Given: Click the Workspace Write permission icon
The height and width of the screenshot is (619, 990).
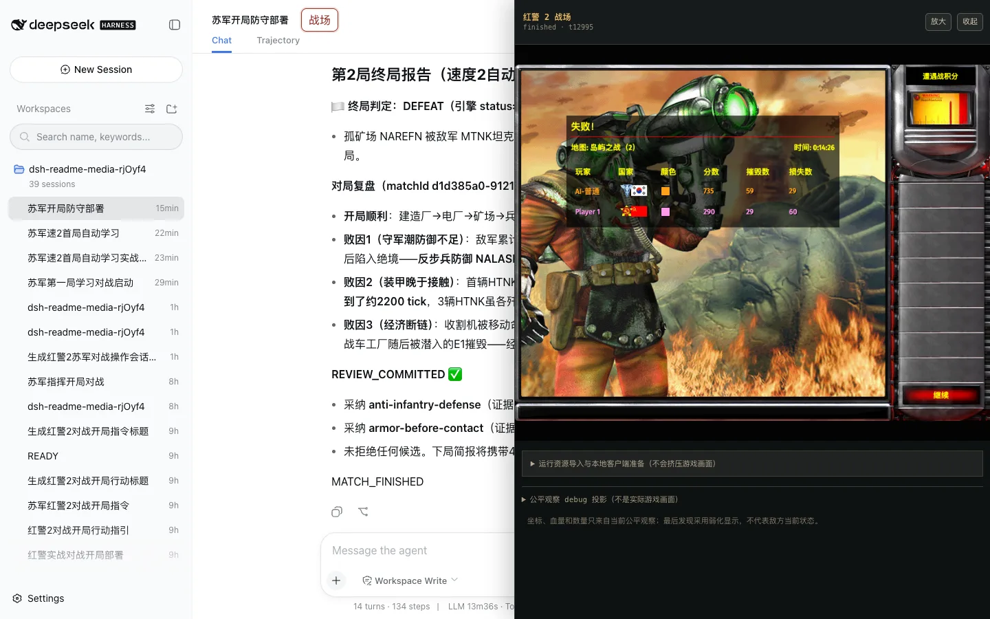Looking at the screenshot, I should point(367,580).
